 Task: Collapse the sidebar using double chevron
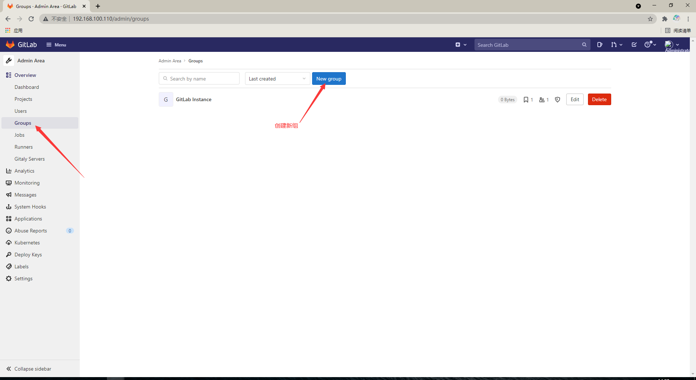(x=9, y=369)
